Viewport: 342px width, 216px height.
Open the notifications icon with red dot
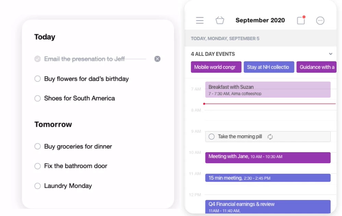point(301,20)
